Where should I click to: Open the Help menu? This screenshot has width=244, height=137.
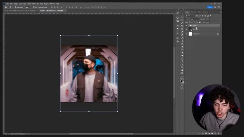click(58, 4)
